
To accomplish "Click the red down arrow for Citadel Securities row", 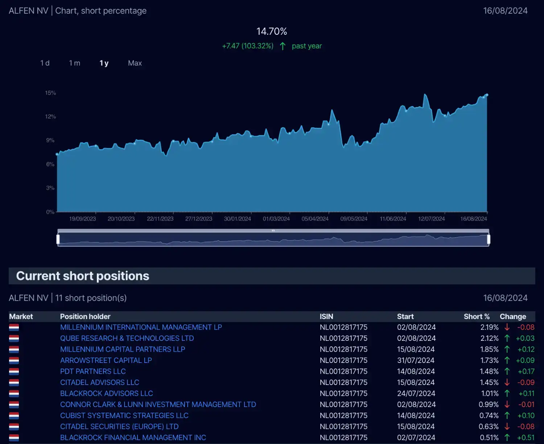I will (507, 427).
